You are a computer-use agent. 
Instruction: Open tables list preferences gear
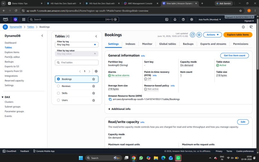point(96,71)
